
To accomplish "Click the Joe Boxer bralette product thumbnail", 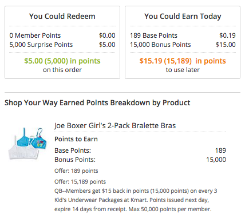I will pyautogui.click(x=27, y=144).
